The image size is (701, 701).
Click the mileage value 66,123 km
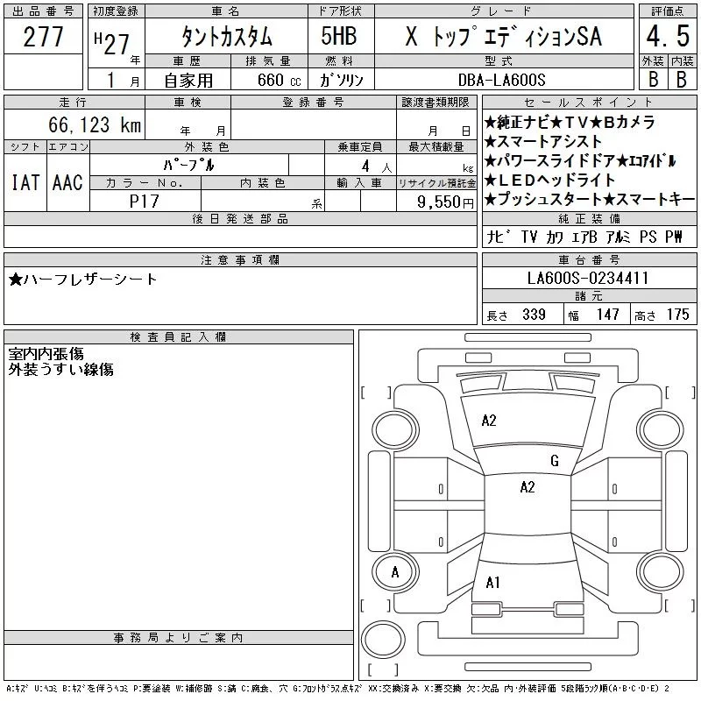(x=96, y=124)
